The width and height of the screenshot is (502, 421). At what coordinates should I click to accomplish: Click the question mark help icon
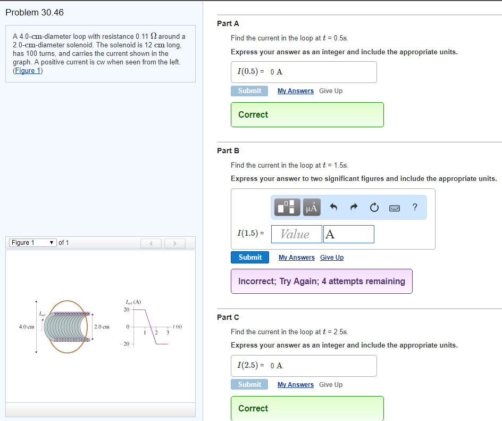pyautogui.click(x=415, y=208)
